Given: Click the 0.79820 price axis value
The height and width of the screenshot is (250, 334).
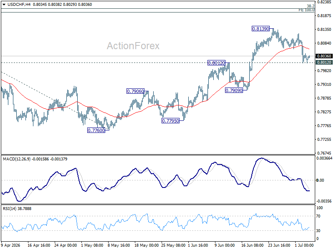Looking at the screenshot, I should point(324,70).
